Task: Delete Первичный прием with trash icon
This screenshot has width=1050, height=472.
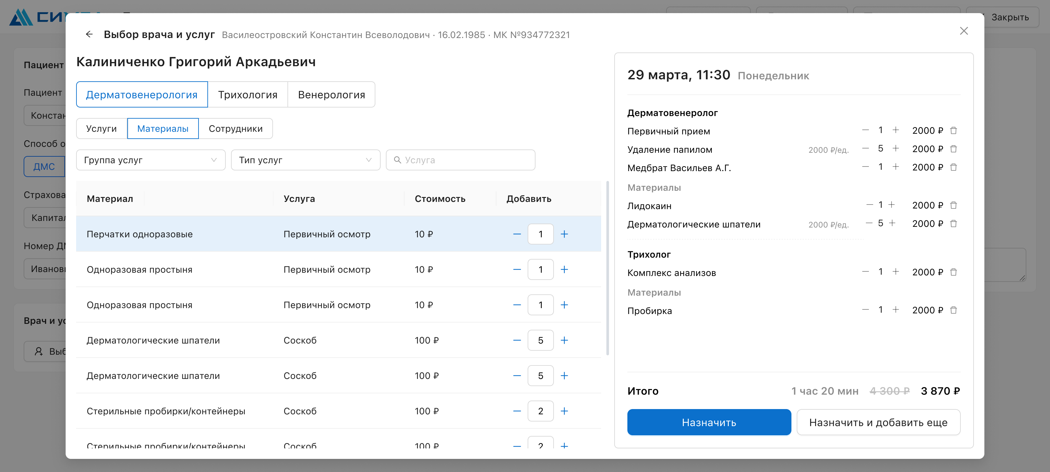Action: click(x=954, y=130)
